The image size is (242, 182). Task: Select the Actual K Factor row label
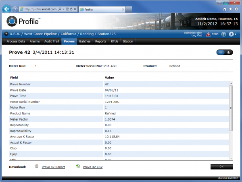pyautogui.click(x=21, y=142)
